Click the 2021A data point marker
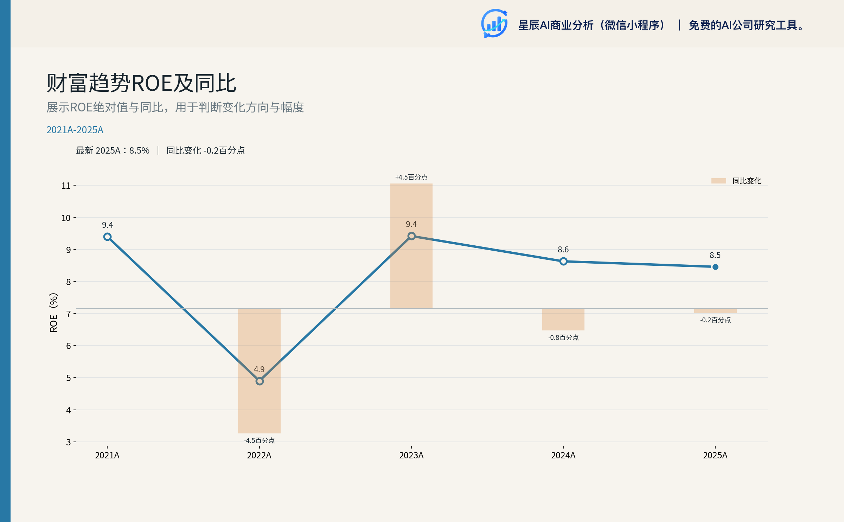 [108, 237]
